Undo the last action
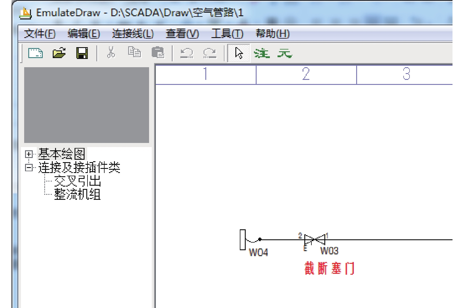This screenshot has height=308, width=464. pos(186,53)
